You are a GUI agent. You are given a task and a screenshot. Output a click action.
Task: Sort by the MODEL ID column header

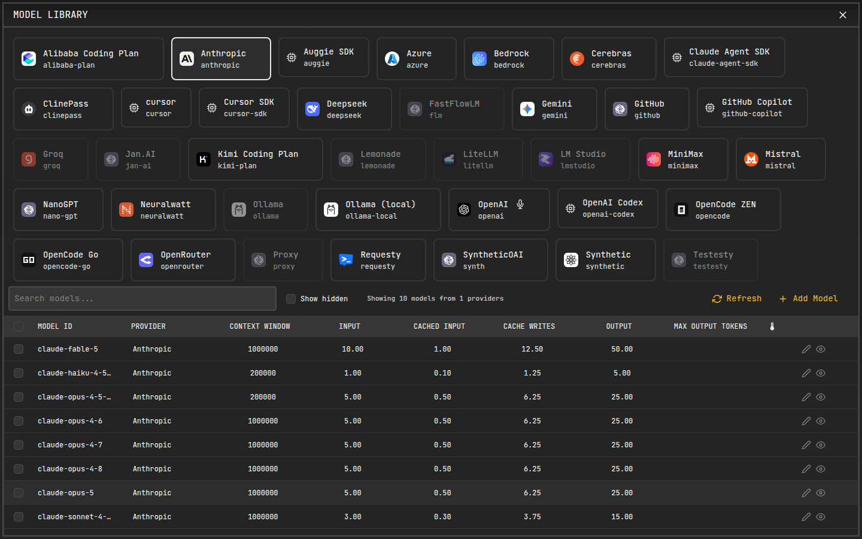pos(55,326)
